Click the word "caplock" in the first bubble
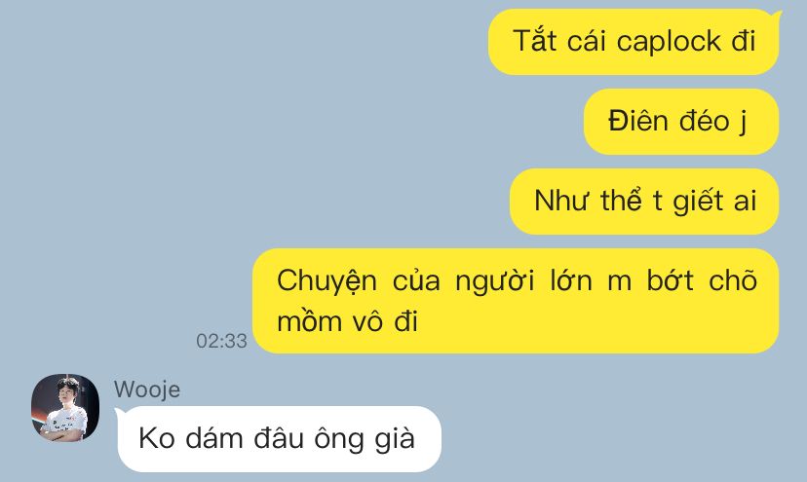807x482 pixels. point(669,43)
